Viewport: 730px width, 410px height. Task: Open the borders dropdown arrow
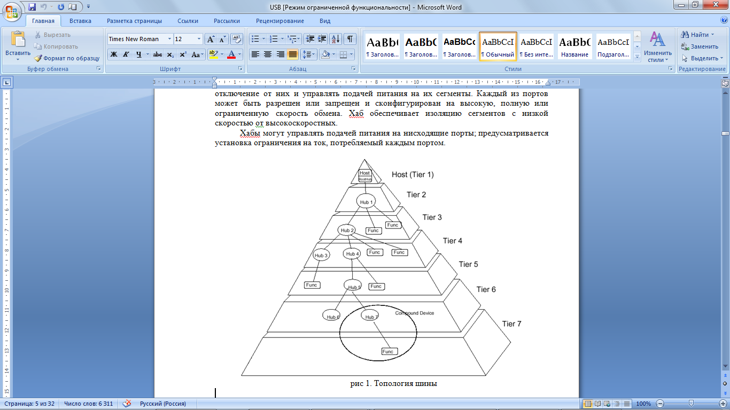pyautogui.click(x=351, y=54)
